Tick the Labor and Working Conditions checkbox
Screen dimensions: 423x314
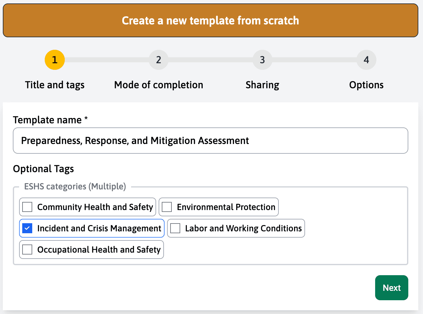(x=175, y=228)
